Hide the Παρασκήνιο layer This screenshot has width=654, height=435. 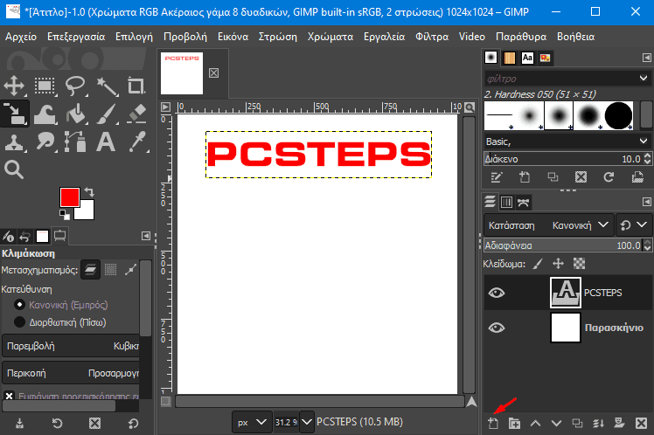point(497,328)
